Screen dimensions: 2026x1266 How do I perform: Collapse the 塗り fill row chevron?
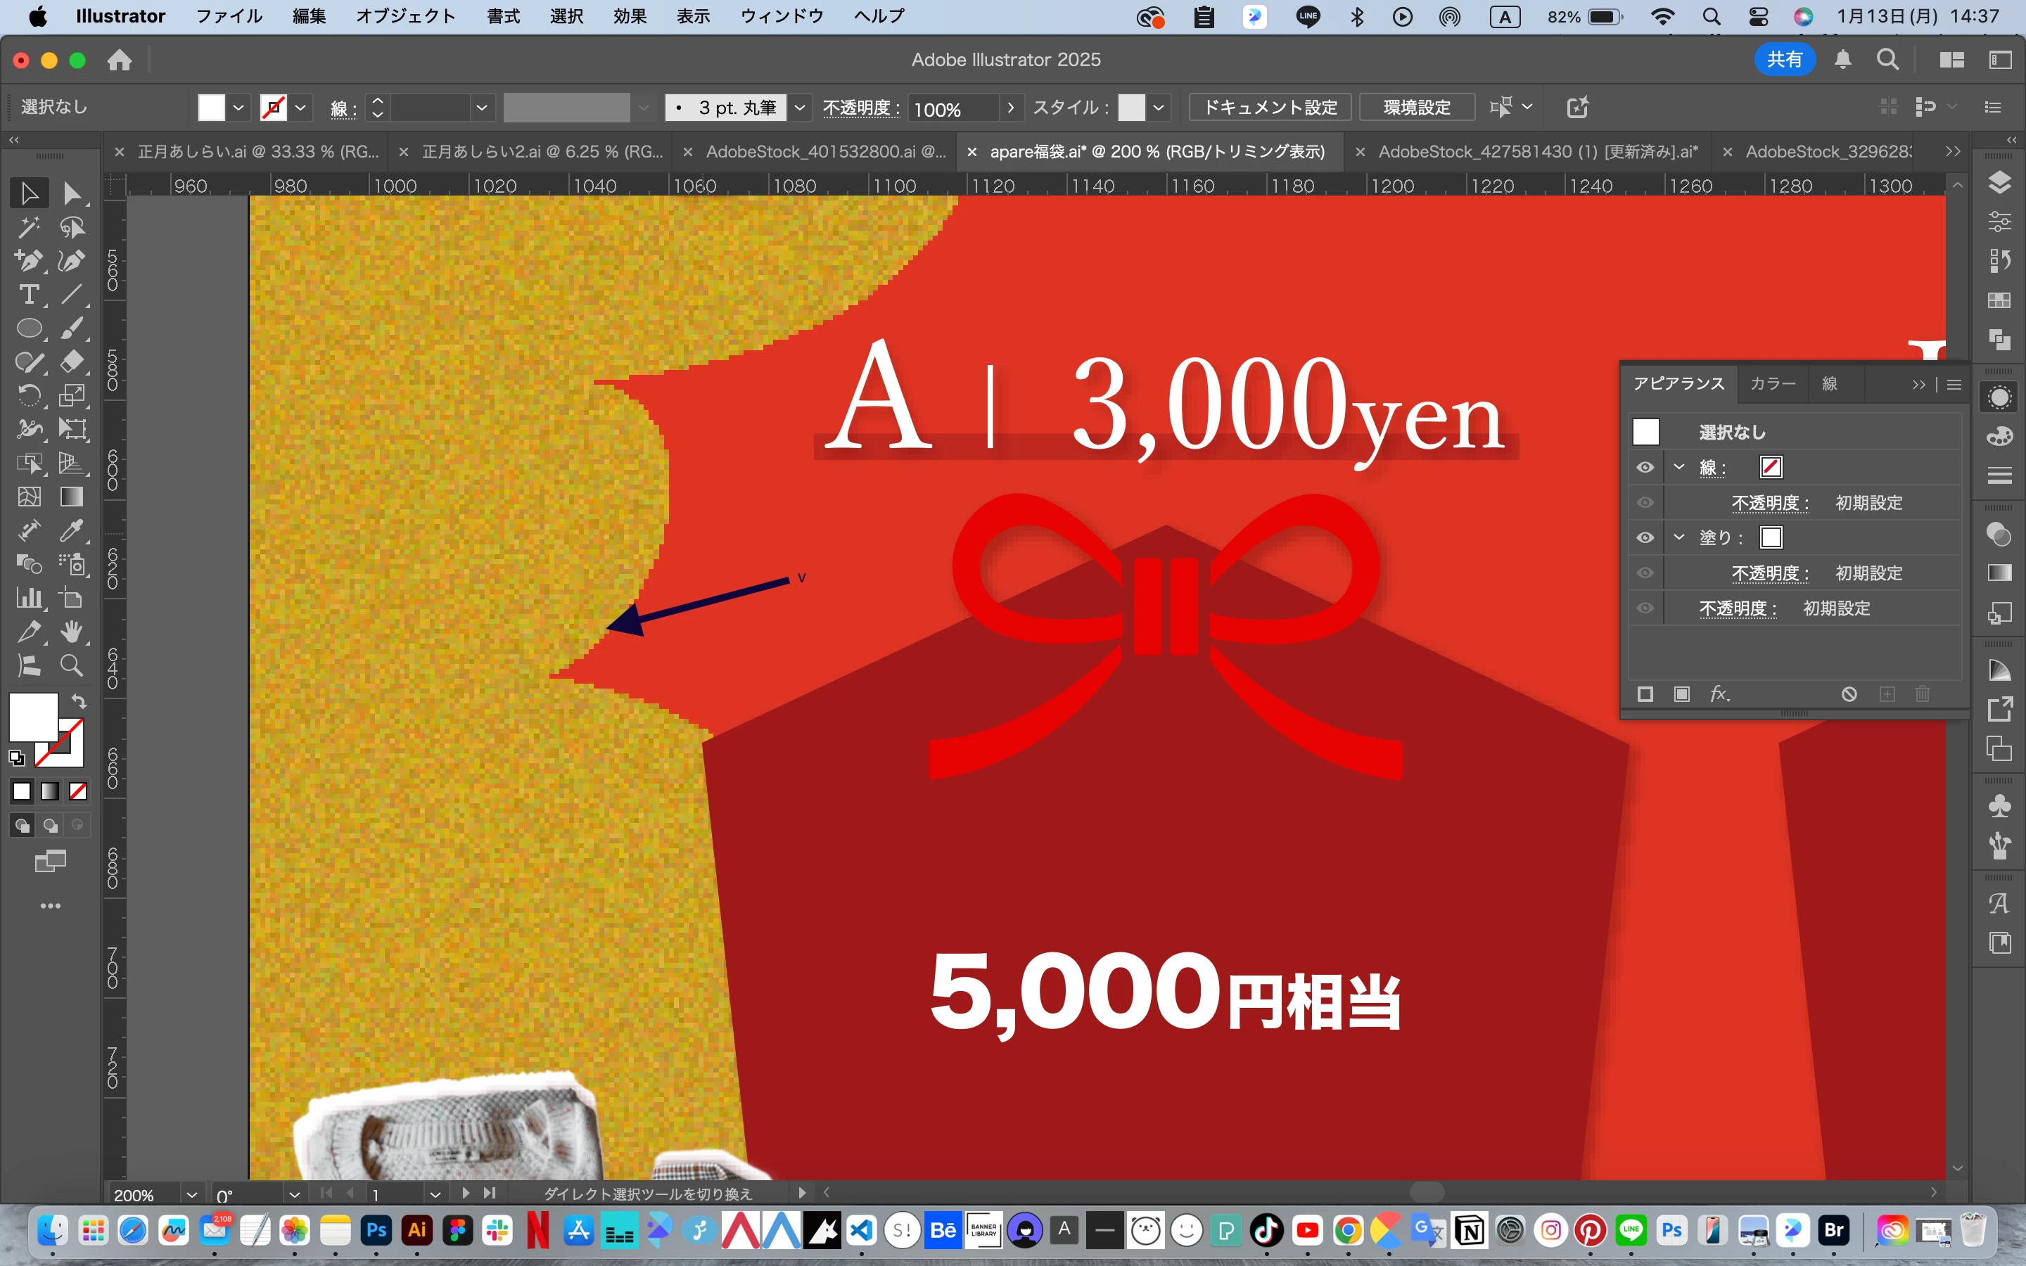(1679, 537)
